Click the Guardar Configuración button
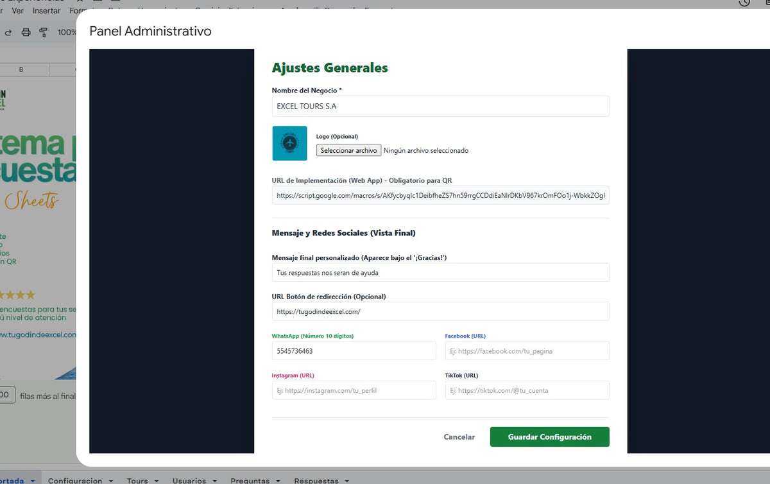Image resolution: width=770 pixels, height=484 pixels. [550, 436]
